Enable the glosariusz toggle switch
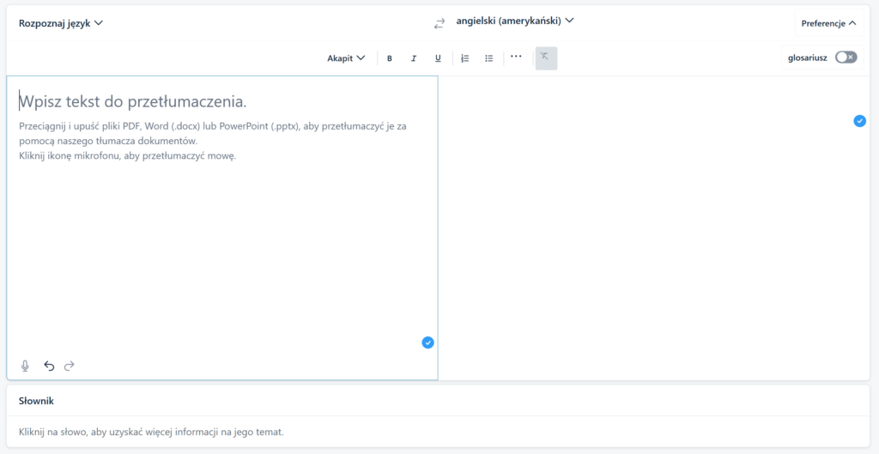879x454 pixels. [846, 58]
